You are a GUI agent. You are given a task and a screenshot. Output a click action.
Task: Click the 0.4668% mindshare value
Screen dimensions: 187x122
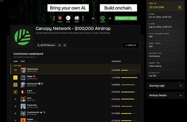116,70
